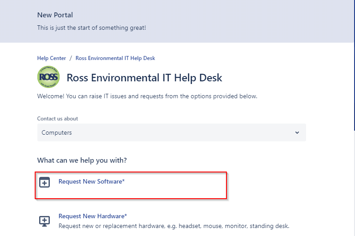This screenshot has height=236, width=355.
Task: Click the page's vertical scrollbar
Action: (354, 65)
